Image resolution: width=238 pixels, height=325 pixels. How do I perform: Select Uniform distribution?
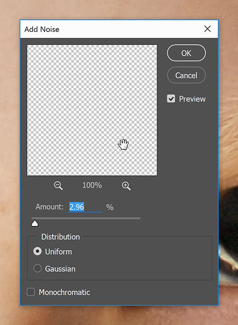point(38,251)
